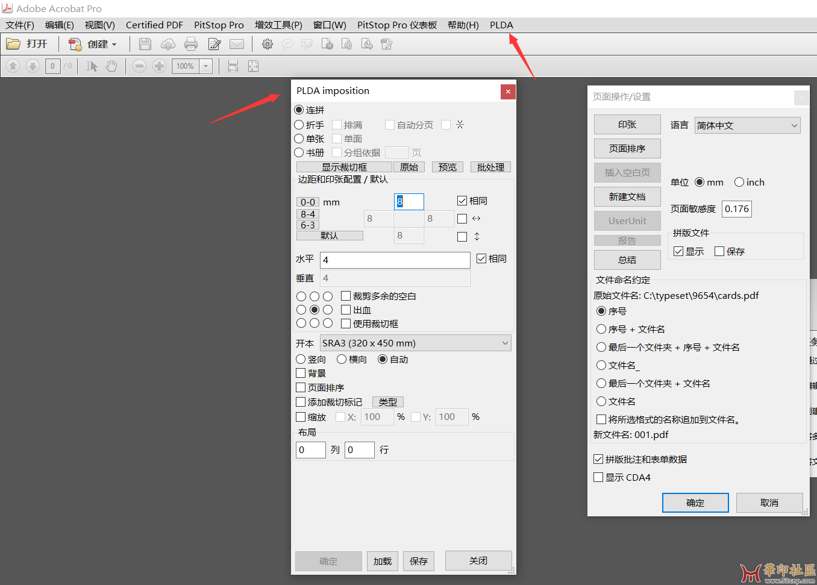Image resolution: width=817 pixels, height=585 pixels.
Task: Select the Hand pan tool
Action: pos(111,66)
